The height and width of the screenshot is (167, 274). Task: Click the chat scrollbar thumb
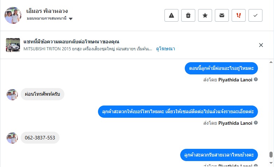(271, 155)
